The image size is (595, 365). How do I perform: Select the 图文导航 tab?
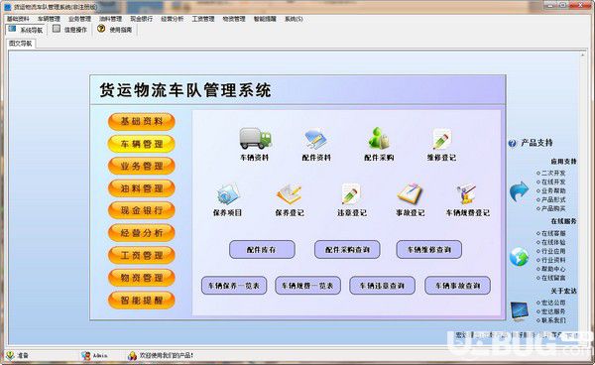pos(21,44)
